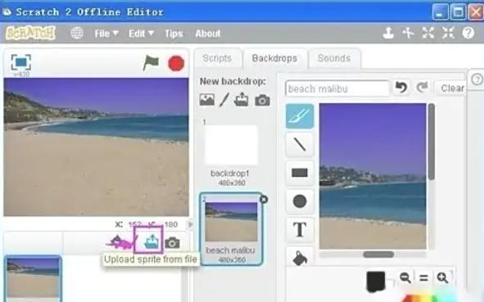This screenshot has height=302, width=484.
Task: Redo the paint action
Action: pyautogui.click(x=422, y=88)
